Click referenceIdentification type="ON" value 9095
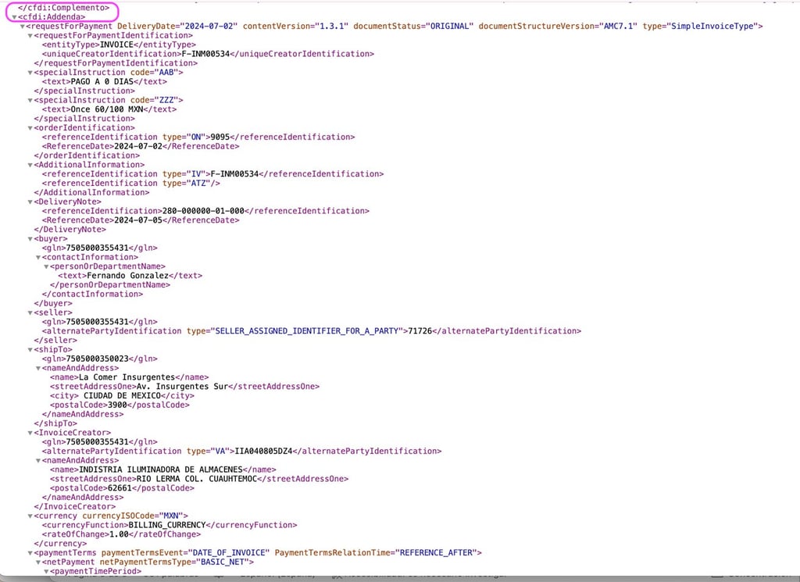This screenshot has height=582, width=800. click(x=220, y=137)
